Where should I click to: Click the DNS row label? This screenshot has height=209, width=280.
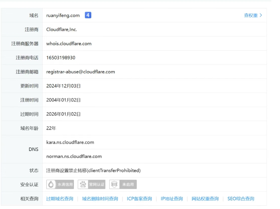click(34, 149)
